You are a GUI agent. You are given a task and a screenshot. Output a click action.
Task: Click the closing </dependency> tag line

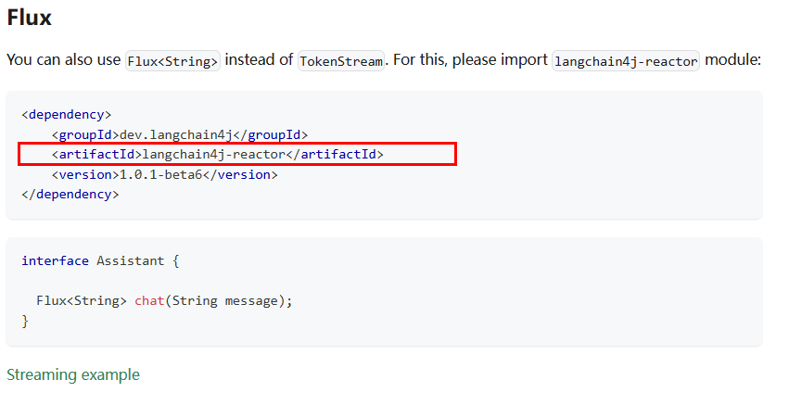coord(70,195)
